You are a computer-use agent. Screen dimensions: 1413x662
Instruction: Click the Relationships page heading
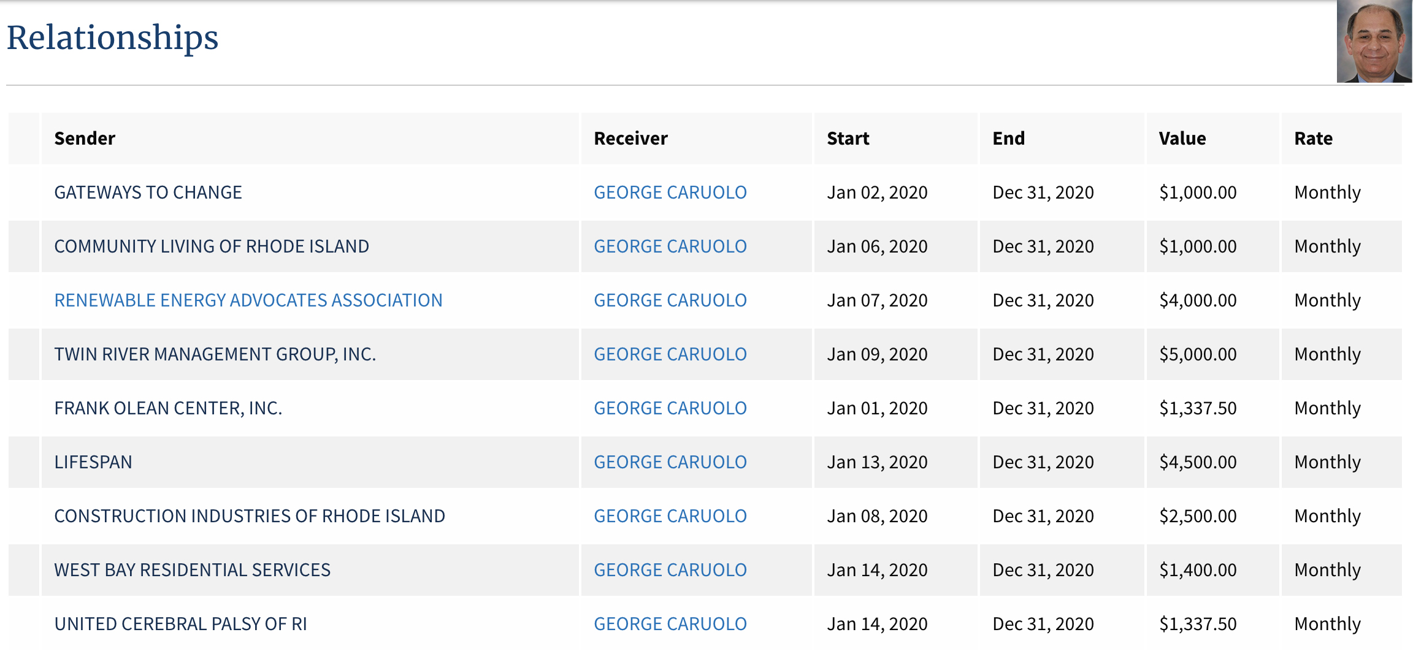coord(113,38)
